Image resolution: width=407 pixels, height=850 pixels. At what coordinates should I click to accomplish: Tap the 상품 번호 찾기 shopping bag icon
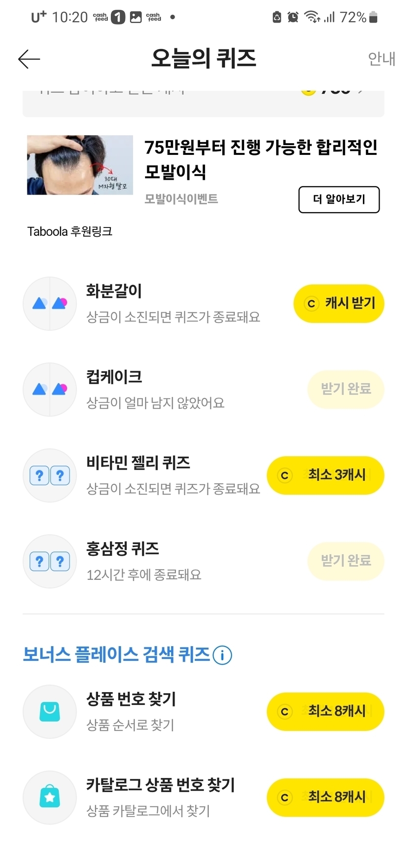pos(50,711)
